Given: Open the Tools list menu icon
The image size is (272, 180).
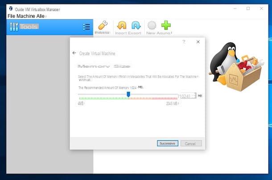Looking at the screenshot, I should click(87, 27).
